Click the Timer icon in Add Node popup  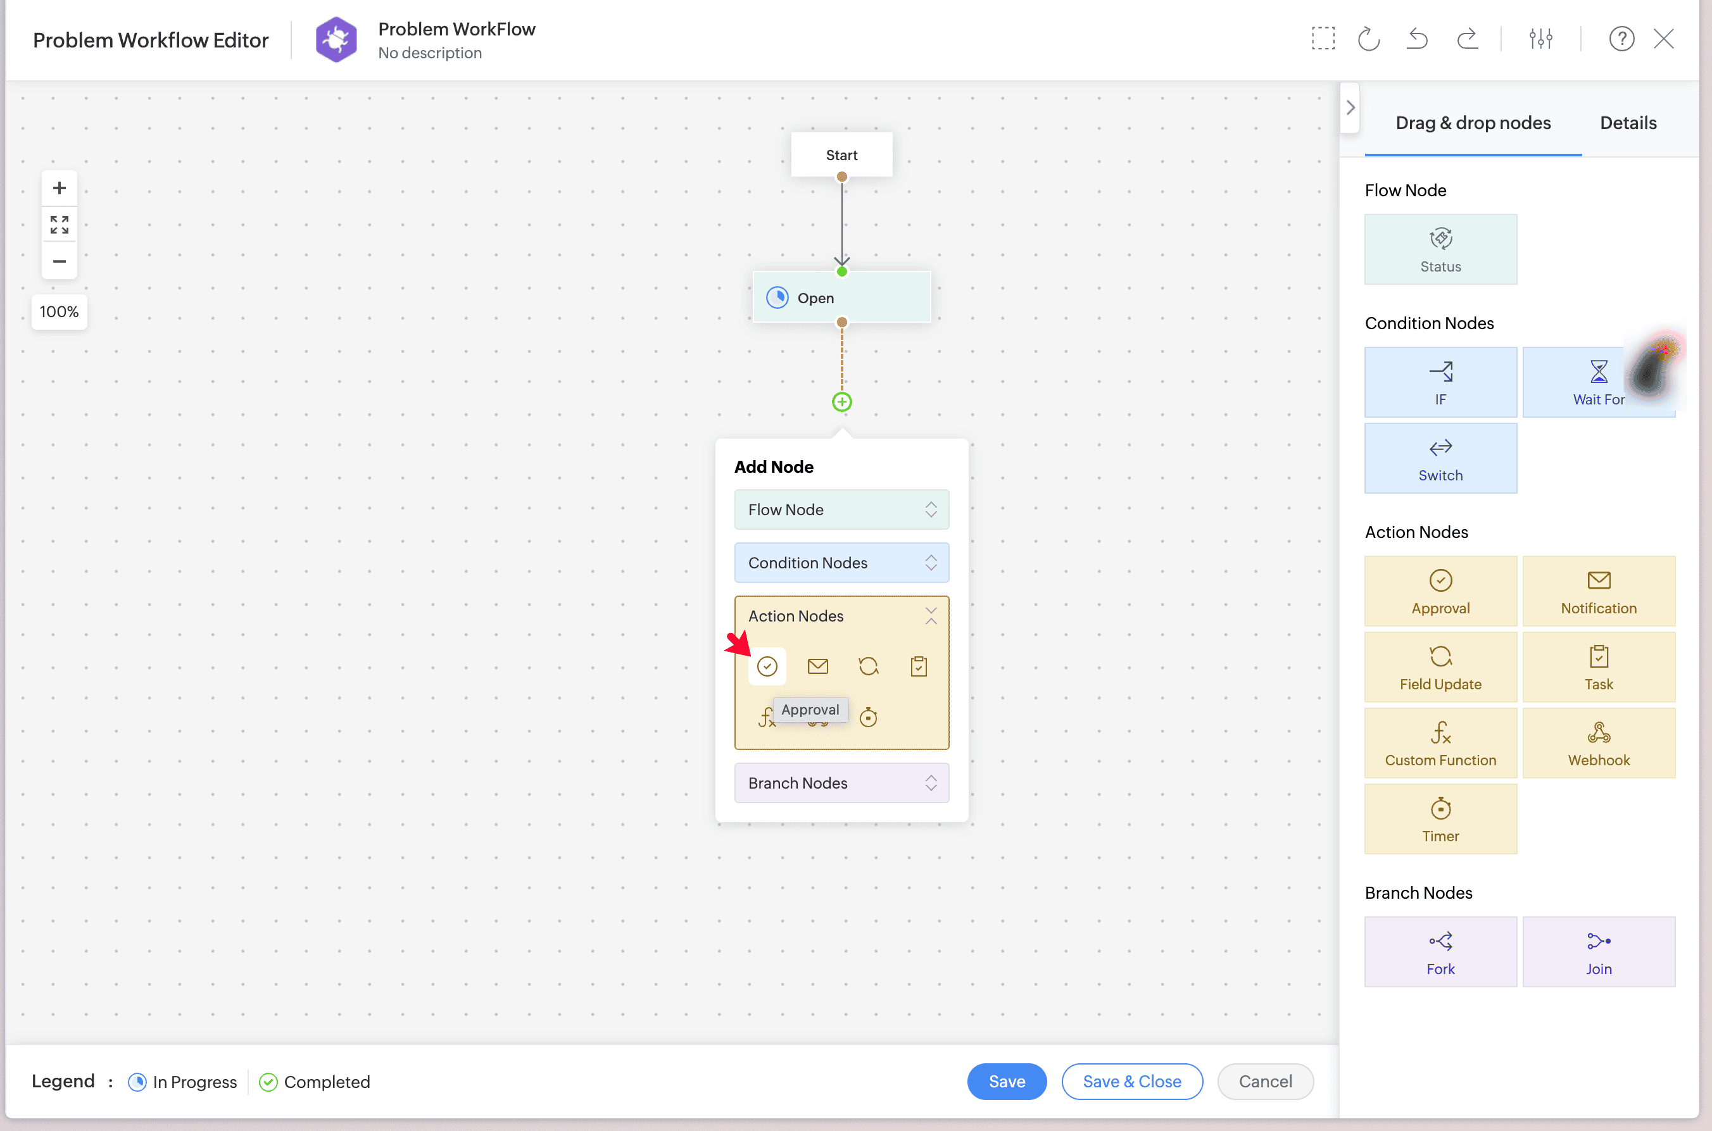pos(868,717)
